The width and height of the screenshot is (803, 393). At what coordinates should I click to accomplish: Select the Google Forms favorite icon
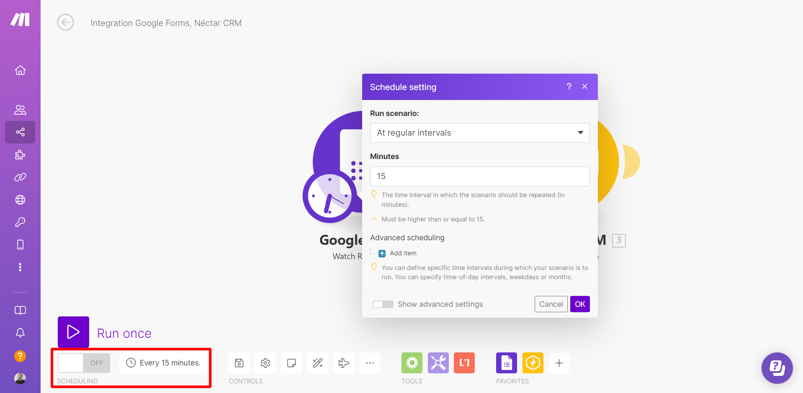coord(507,363)
